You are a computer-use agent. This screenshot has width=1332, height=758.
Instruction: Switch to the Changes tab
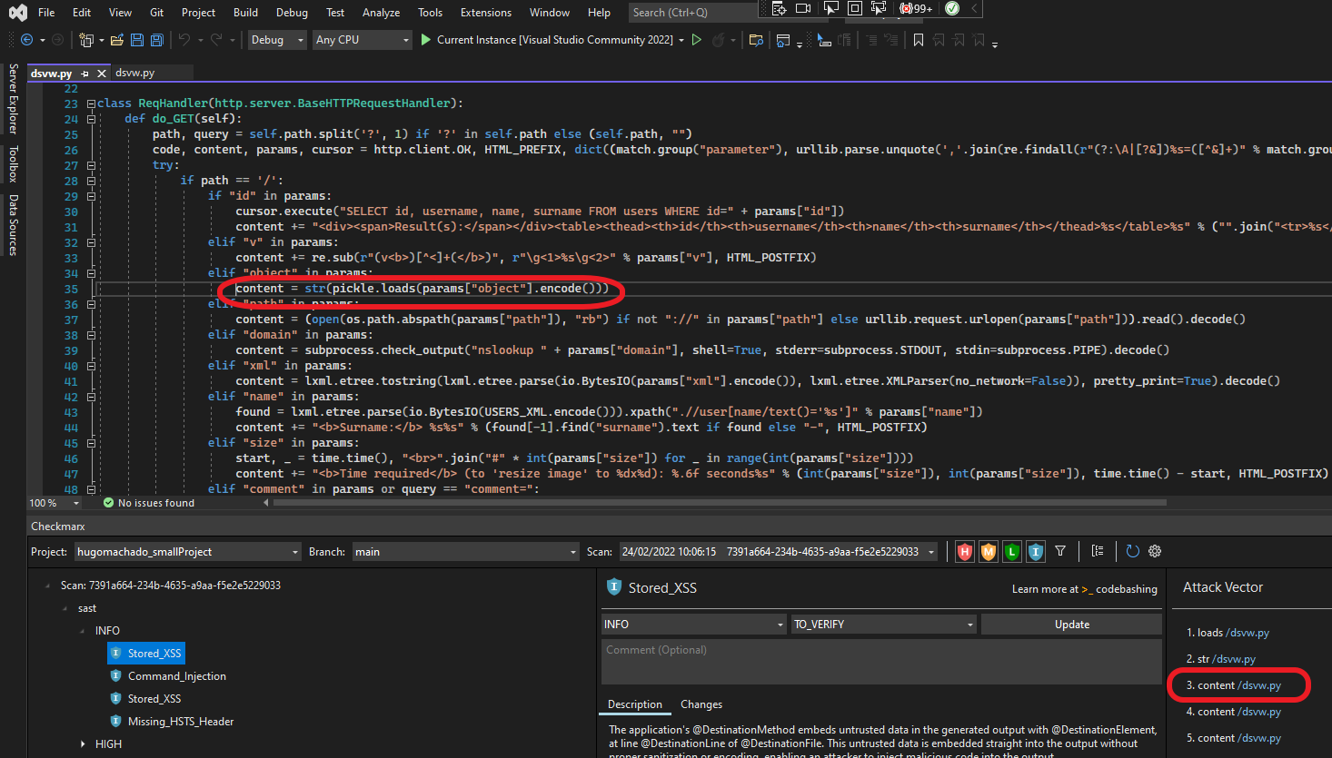coord(701,704)
